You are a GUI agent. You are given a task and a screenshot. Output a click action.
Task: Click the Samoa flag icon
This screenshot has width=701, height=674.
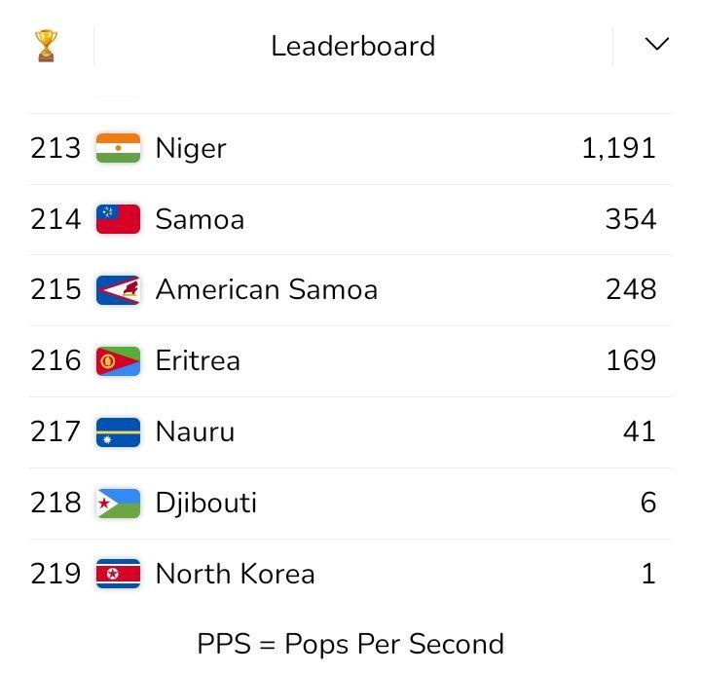pos(119,219)
